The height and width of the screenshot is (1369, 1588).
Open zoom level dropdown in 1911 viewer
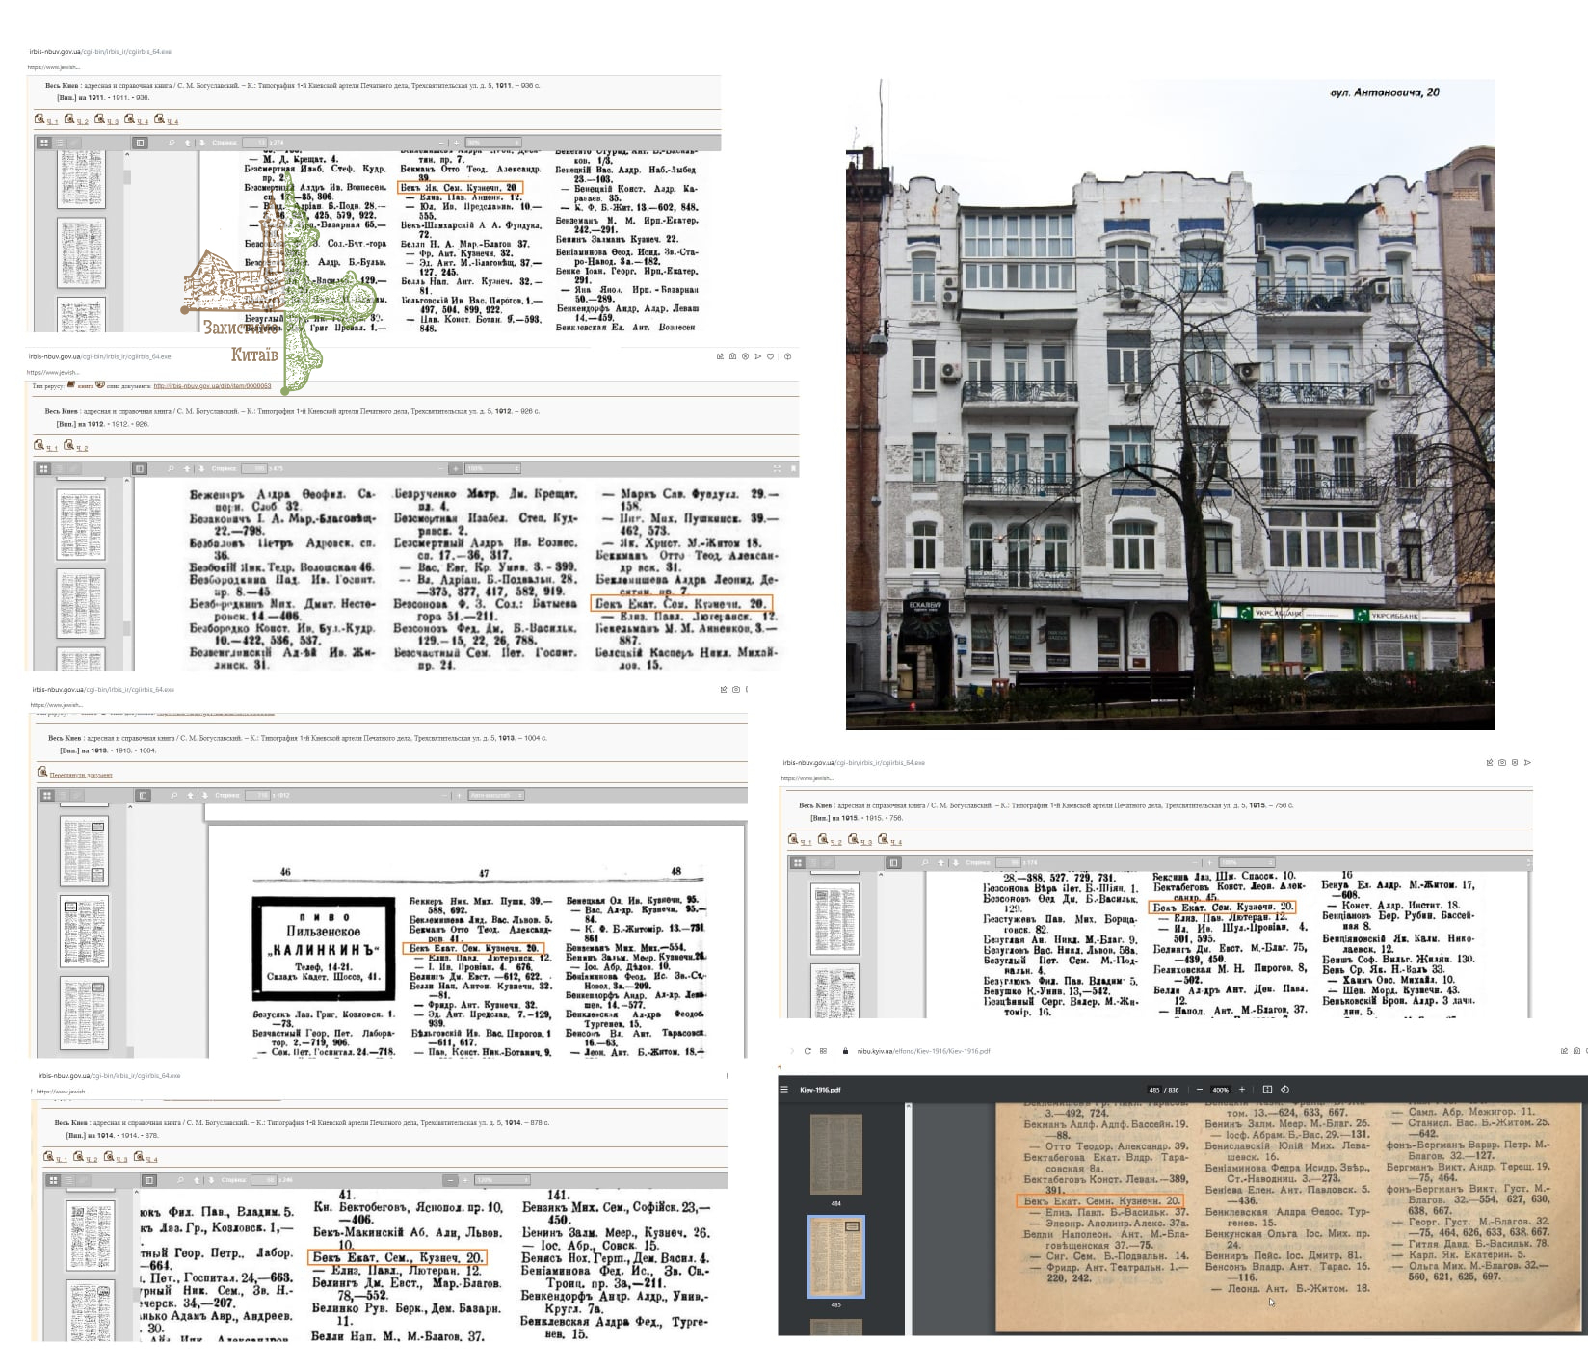point(493,143)
